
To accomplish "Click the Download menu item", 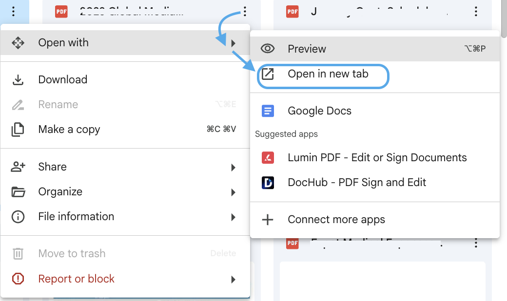I will tap(125, 79).
